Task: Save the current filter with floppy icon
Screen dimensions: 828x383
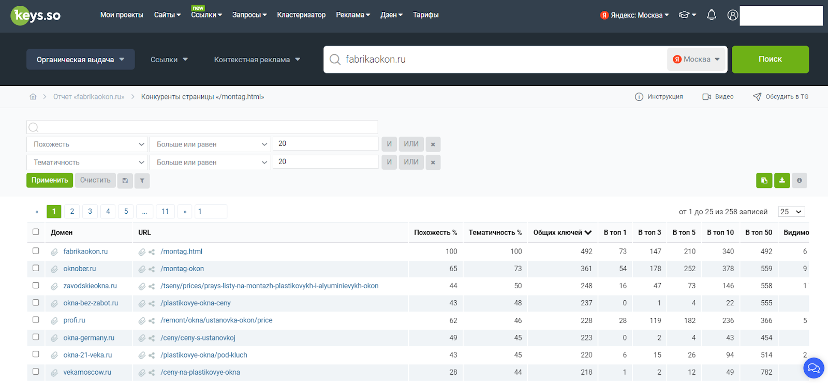Action: 125,181
